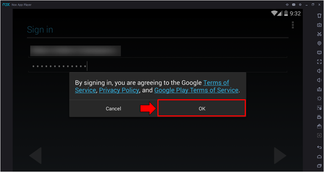Click the right-pointing next arrow
The width and height of the screenshot is (324, 172).
coord(280,155)
